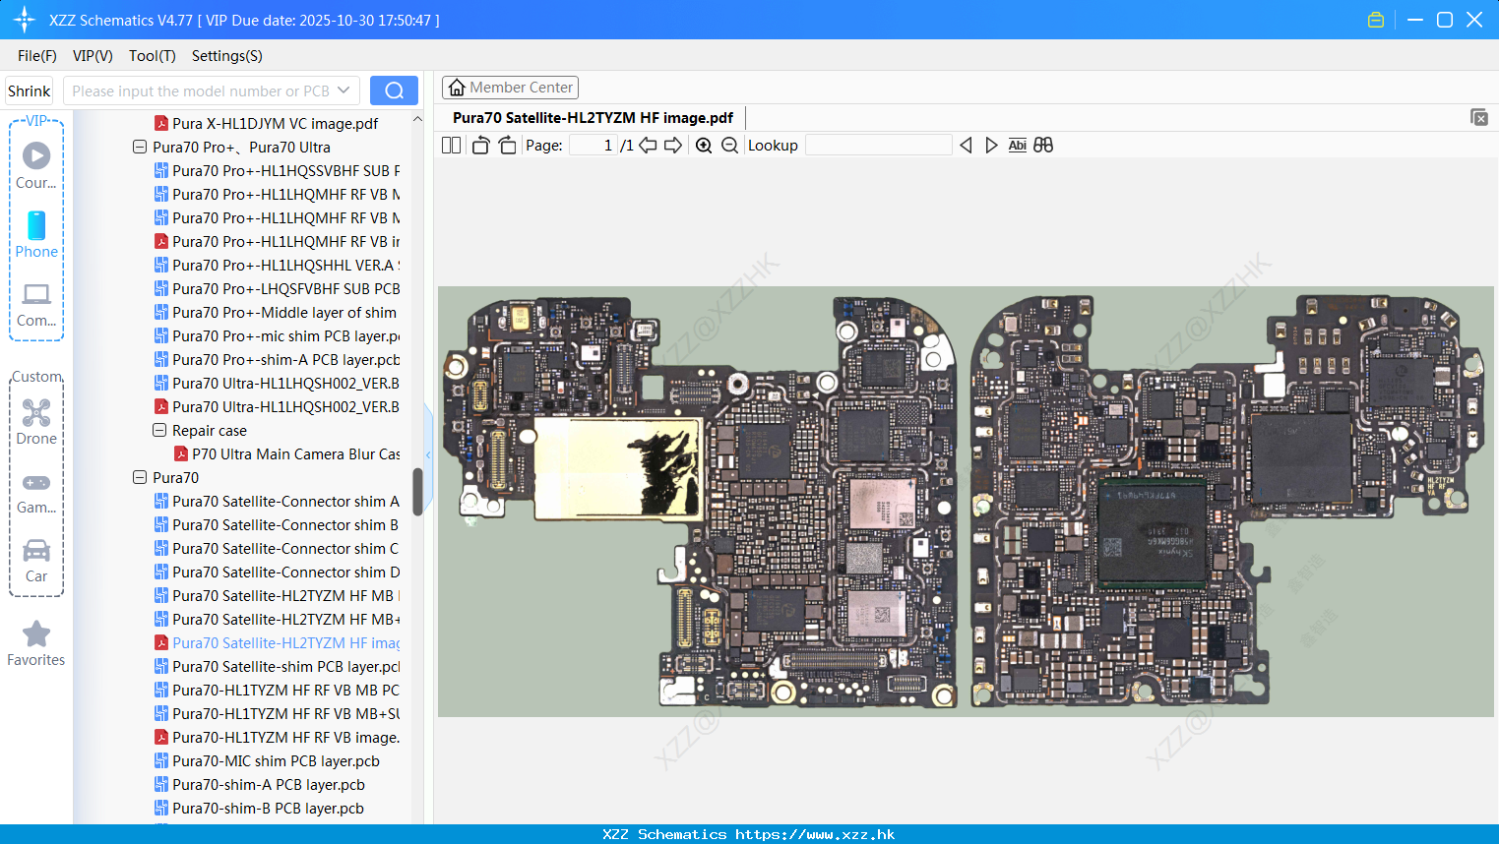Open Pura70 Satellite-Connector shim A
Image resolution: width=1499 pixels, height=844 pixels.
pyautogui.click(x=277, y=501)
